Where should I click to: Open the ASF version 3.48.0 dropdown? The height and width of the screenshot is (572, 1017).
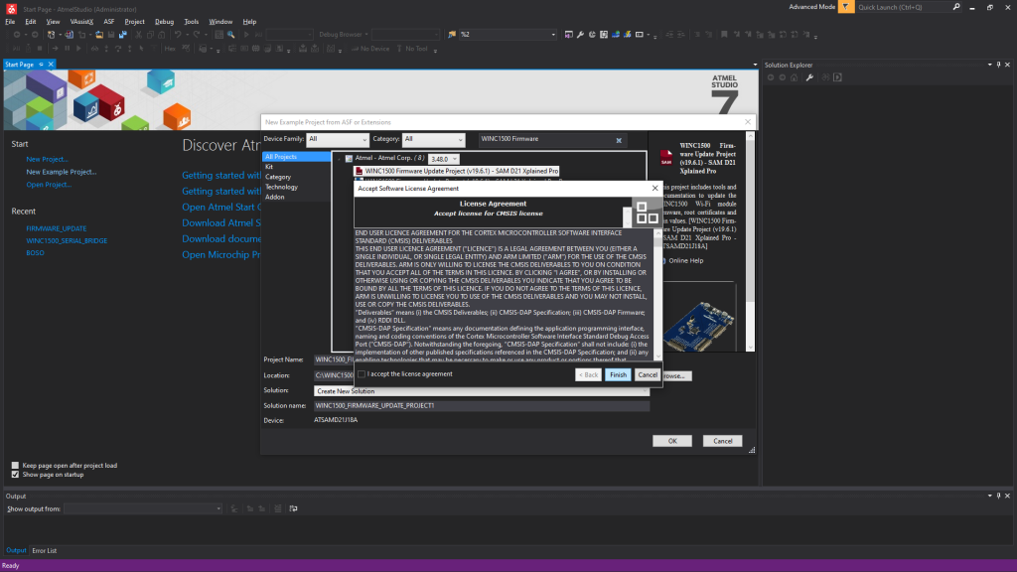coord(444,159)
